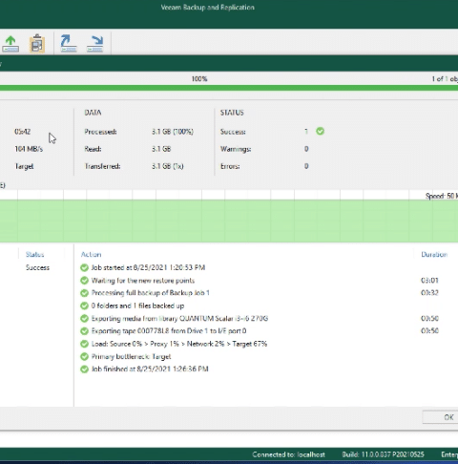Viewport: 458px width, 464px height.
Task: Click the 'Primary bottleneck: Target' text
Action: pos(131,356)
